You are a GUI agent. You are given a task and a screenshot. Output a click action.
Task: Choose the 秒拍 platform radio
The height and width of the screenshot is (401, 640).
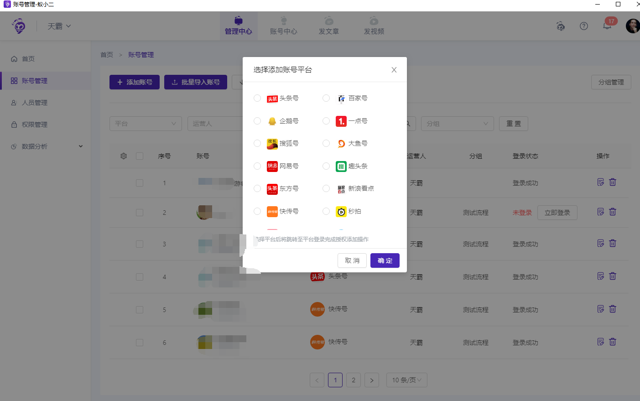(326, 211)
